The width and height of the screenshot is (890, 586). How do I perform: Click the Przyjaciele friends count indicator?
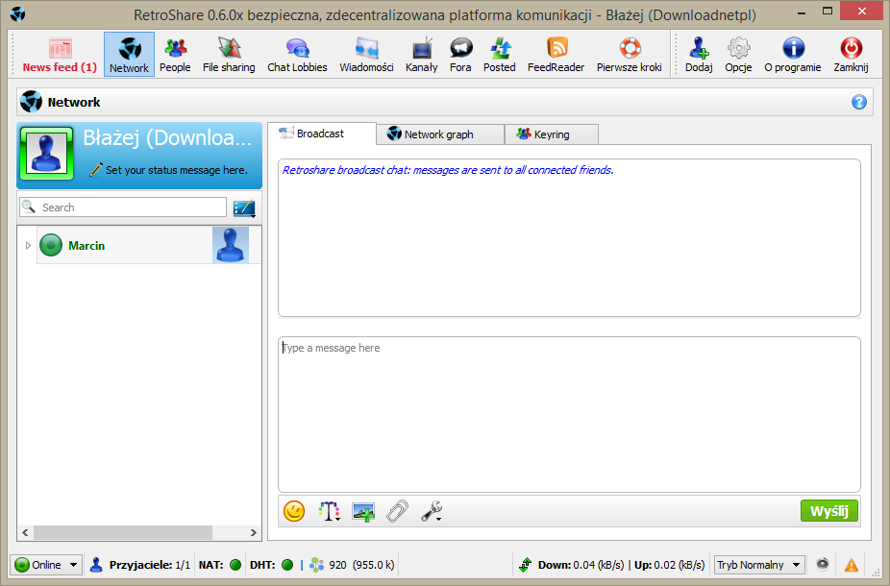[140, 565]
